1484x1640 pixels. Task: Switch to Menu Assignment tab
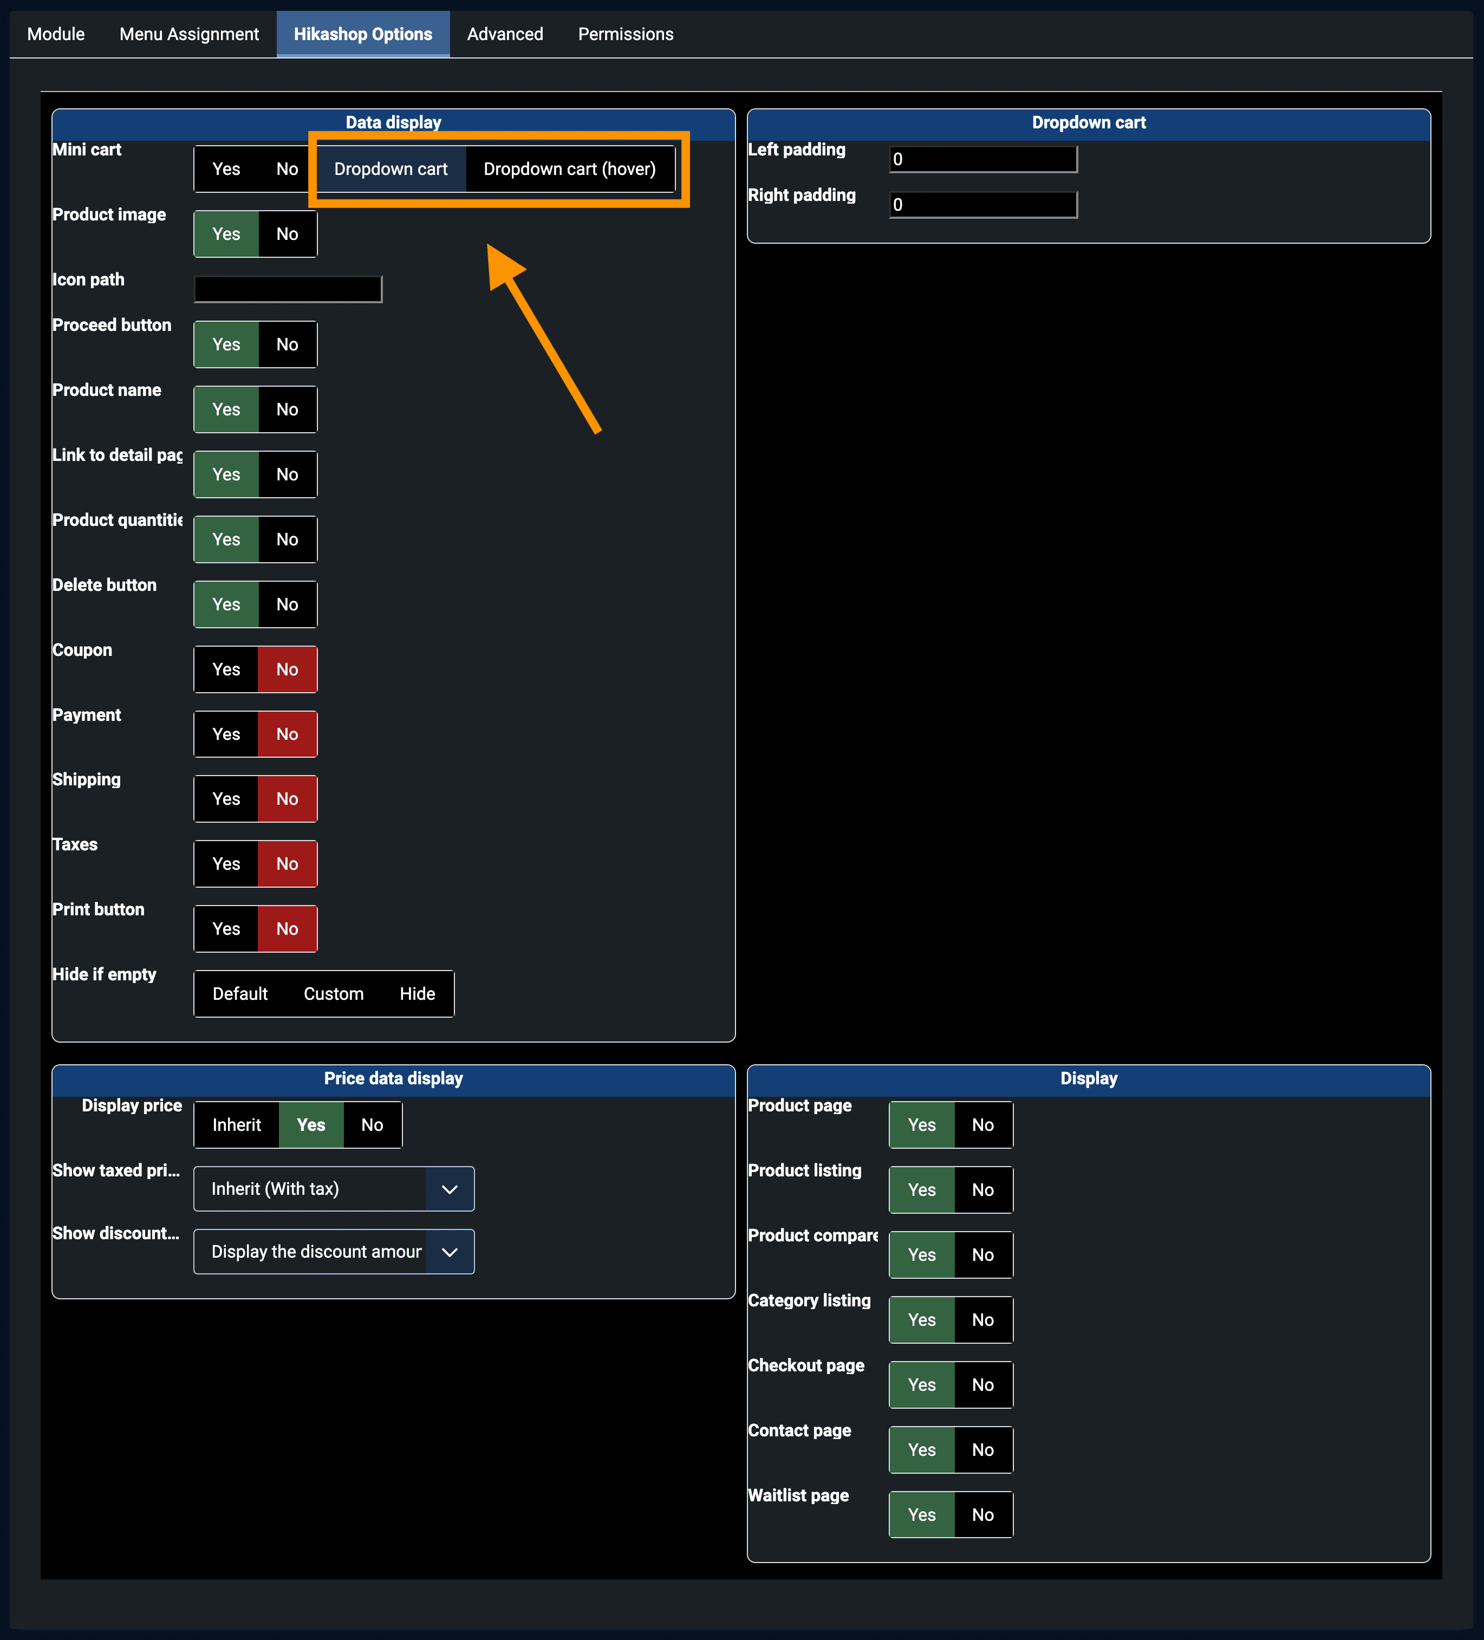coord(189,34)
